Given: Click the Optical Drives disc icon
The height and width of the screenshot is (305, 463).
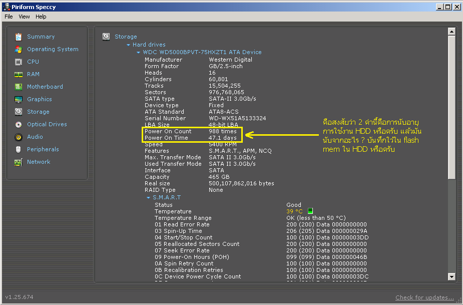Looking at the screenshot, I should [19, 124].
